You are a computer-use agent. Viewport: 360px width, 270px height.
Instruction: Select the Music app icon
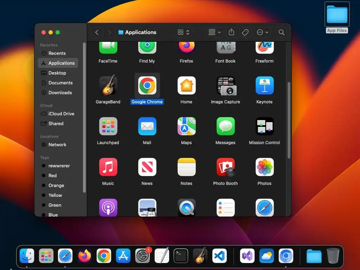click(108, 167)
